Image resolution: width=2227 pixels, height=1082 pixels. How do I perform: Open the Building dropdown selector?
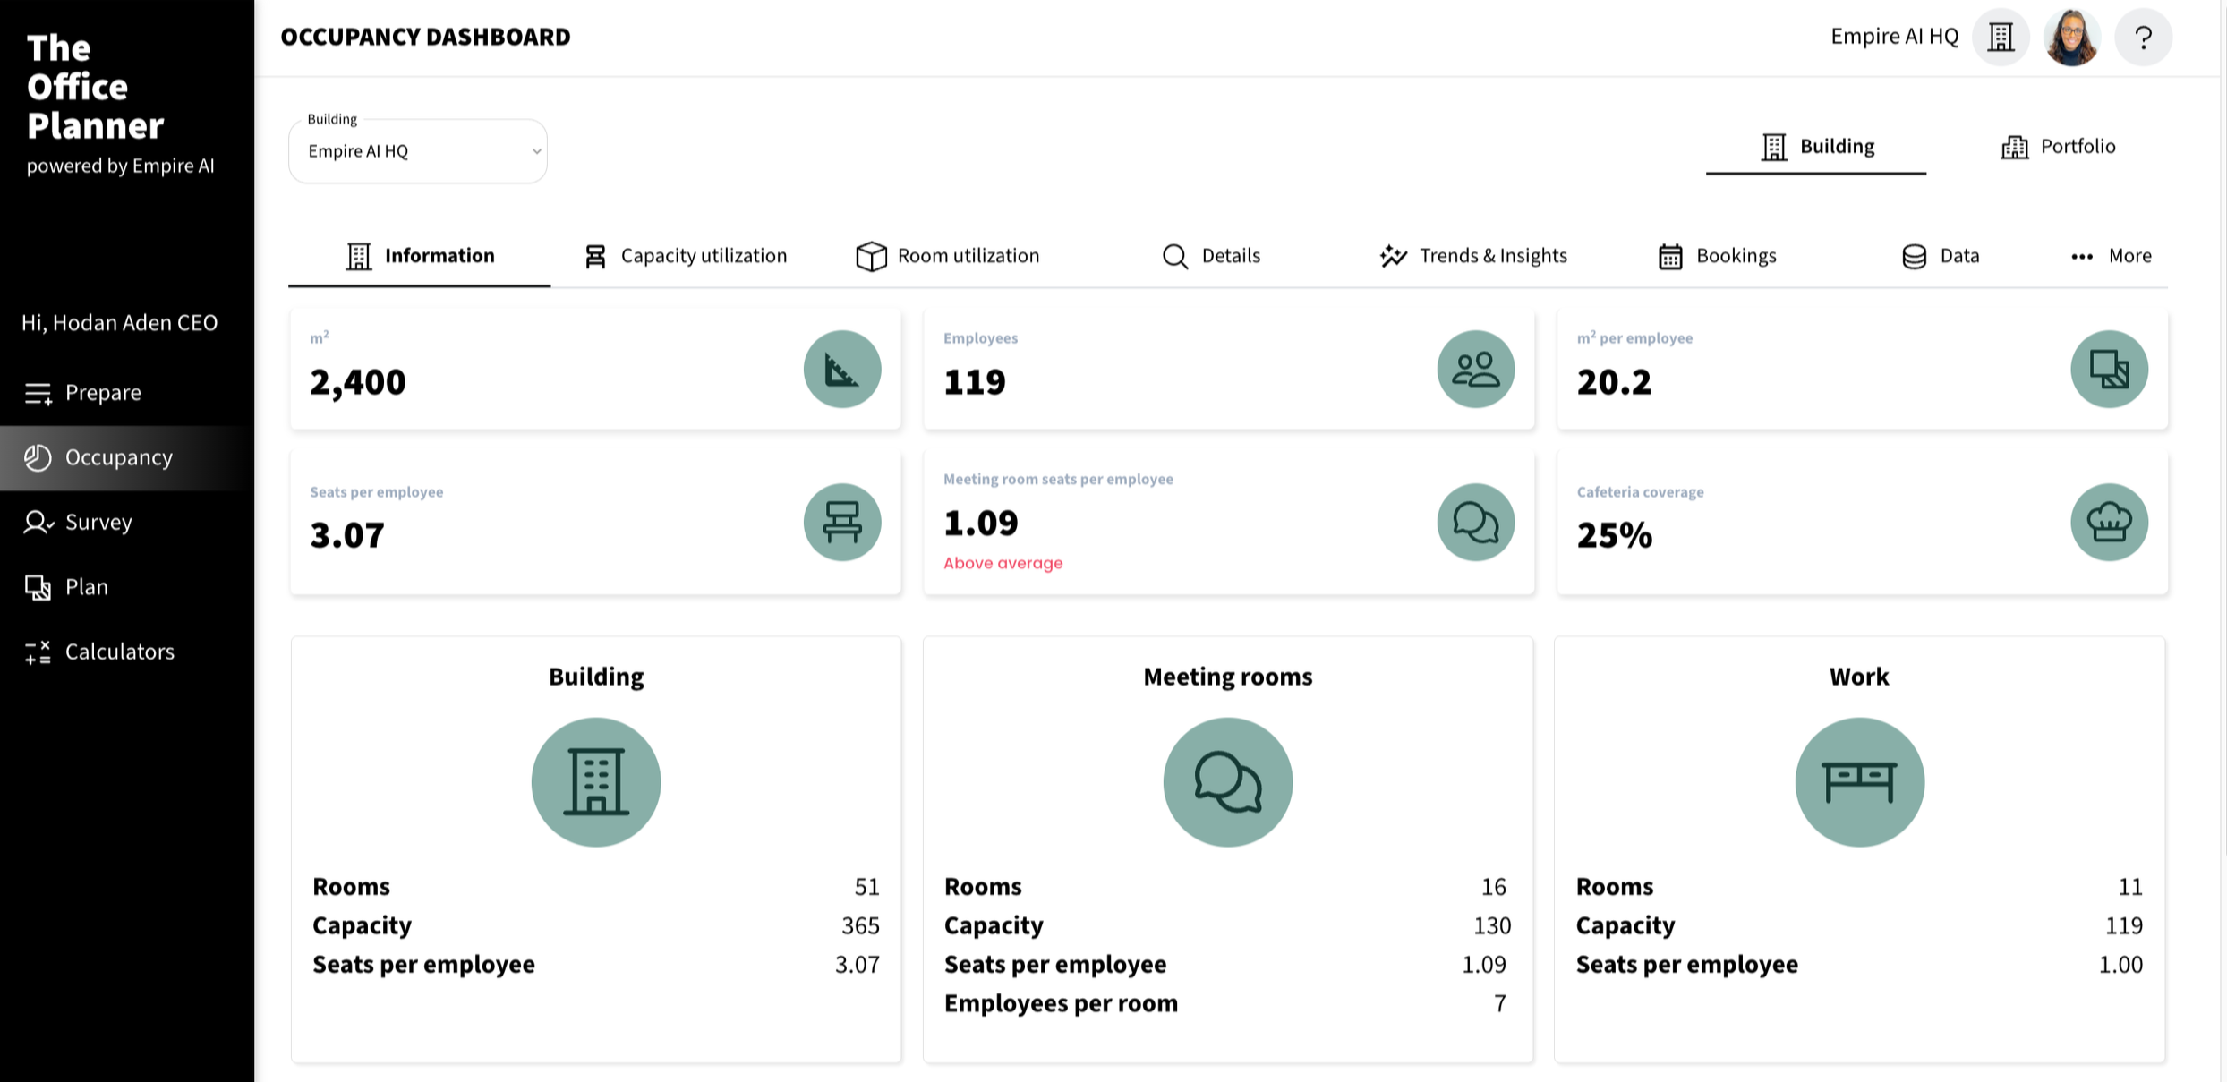[418, 151]
